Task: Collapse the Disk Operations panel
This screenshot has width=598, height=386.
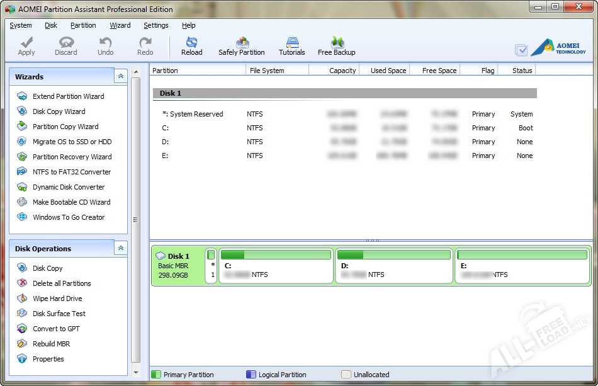Action: pyautogui.click(x=120, y=248)
